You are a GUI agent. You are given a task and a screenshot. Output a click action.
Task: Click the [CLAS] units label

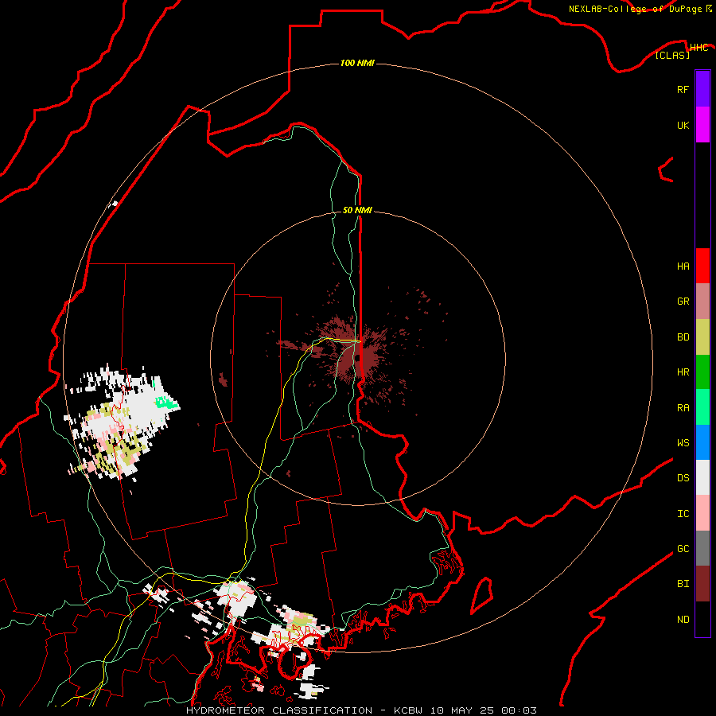(x=672, y=55)
